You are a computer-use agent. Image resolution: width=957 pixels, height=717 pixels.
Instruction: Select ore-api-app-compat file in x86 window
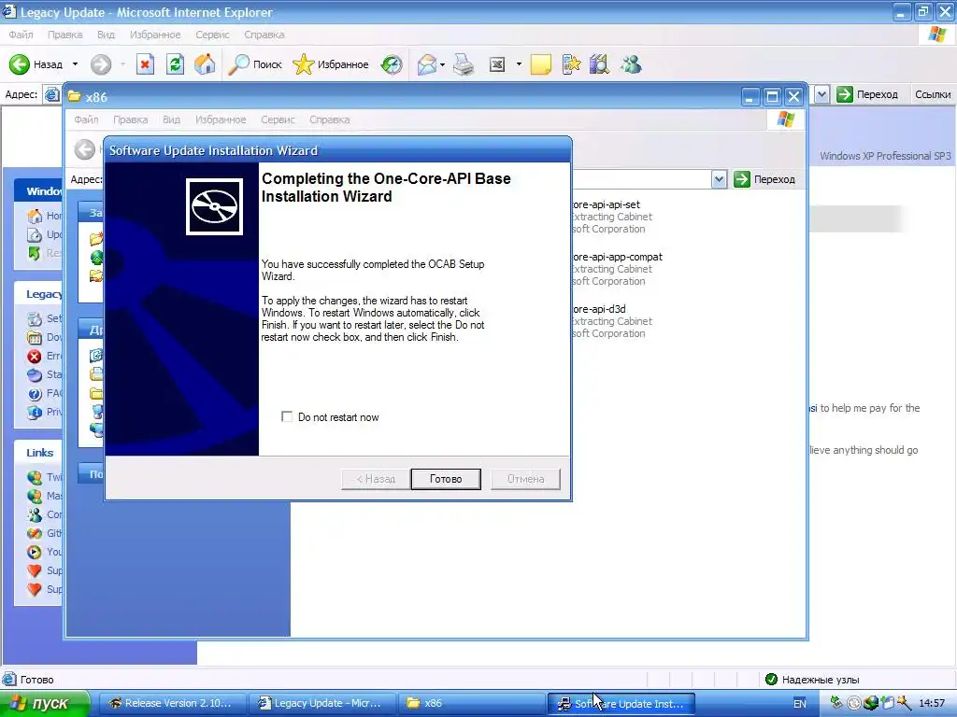click(617, 269)
